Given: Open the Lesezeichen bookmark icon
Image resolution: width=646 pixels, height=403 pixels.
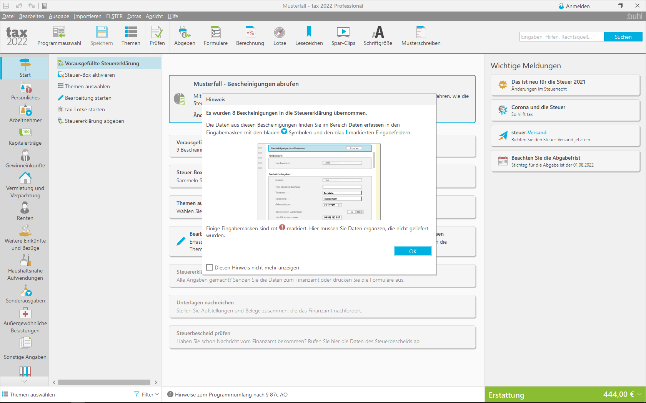Looking at the screenshot, I should click(309, 36).
